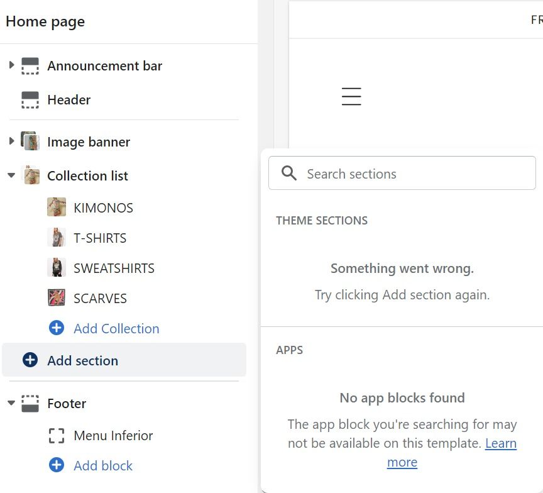The width and height of the screenshot is (543, 493).
Task: Select the KIMONOS collection block
Action: (x=103, y=208)
